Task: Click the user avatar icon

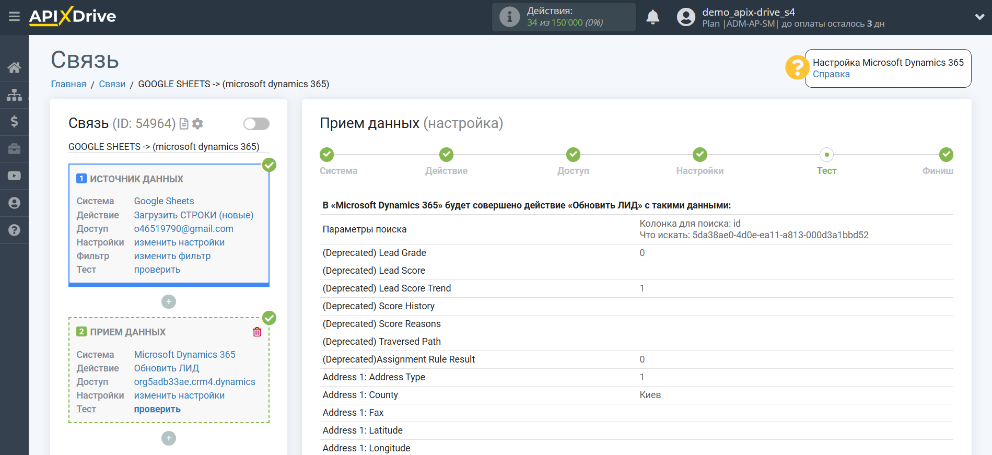Action: pos(686,17)
